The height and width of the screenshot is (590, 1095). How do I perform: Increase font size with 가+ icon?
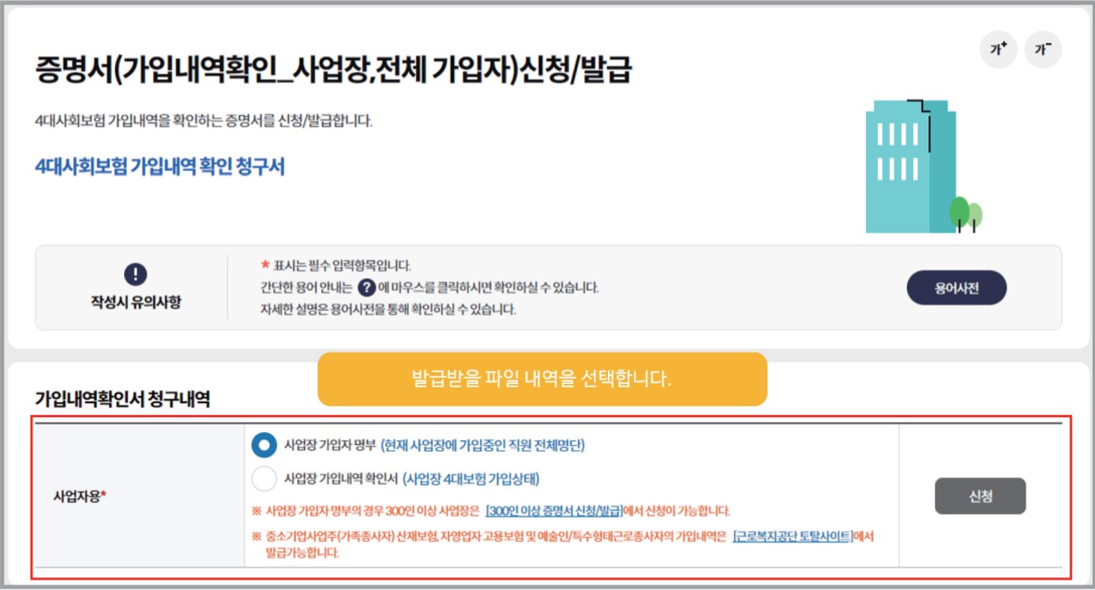999,49
